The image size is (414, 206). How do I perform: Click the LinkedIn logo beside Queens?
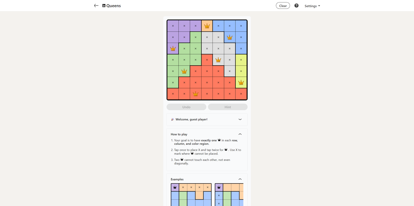click(104, 6)
